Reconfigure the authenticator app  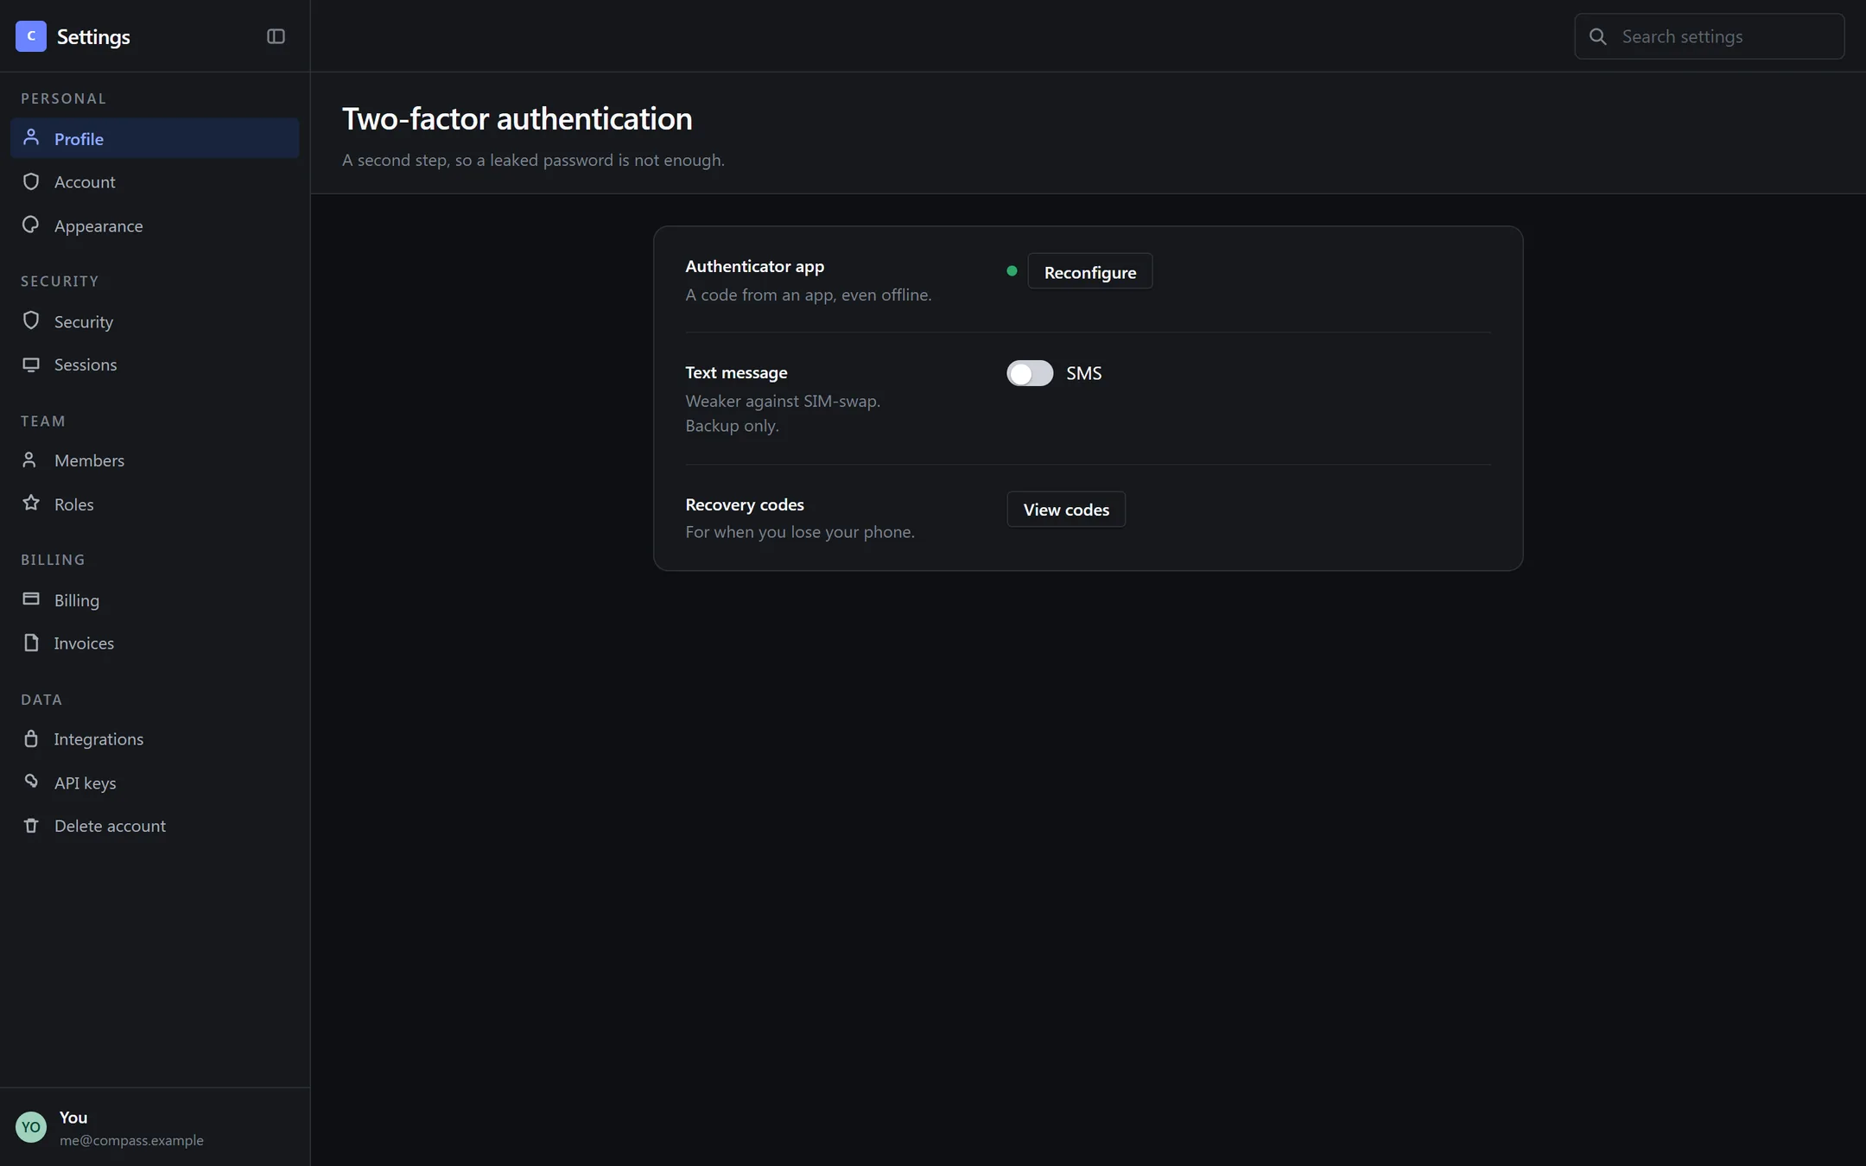(x=1090, y=271)
